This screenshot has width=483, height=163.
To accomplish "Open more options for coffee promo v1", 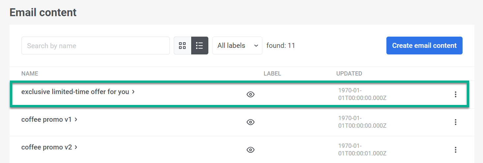I will click(x=455, y=122).
